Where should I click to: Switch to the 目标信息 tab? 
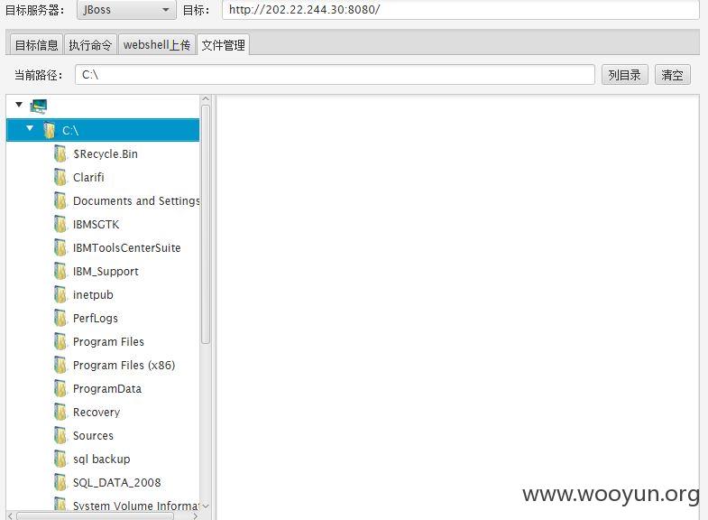(x=37, y=45)
